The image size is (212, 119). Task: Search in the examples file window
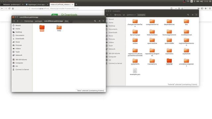coord(188,15)
